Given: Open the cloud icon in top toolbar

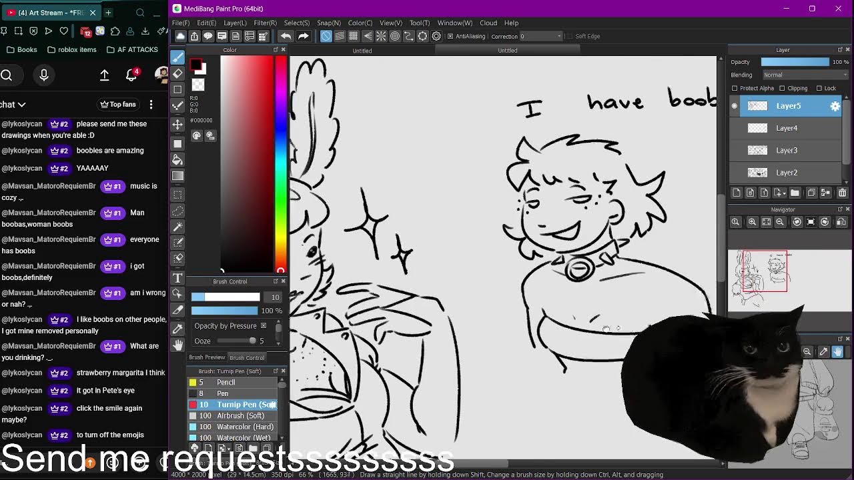Looking at the screenshot, I should (x=180, y=36).
